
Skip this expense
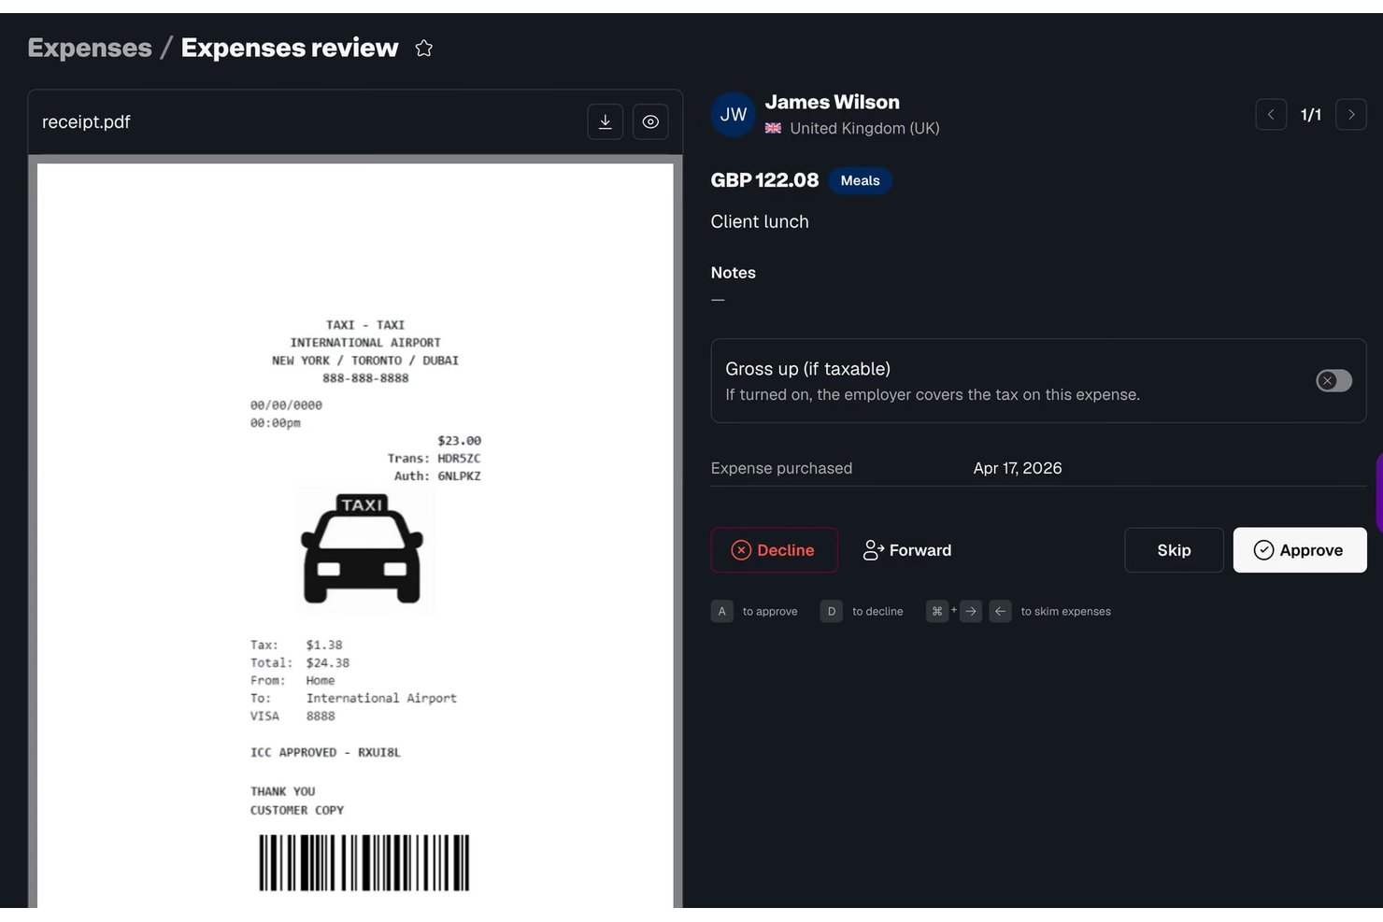click(1174, 550)
